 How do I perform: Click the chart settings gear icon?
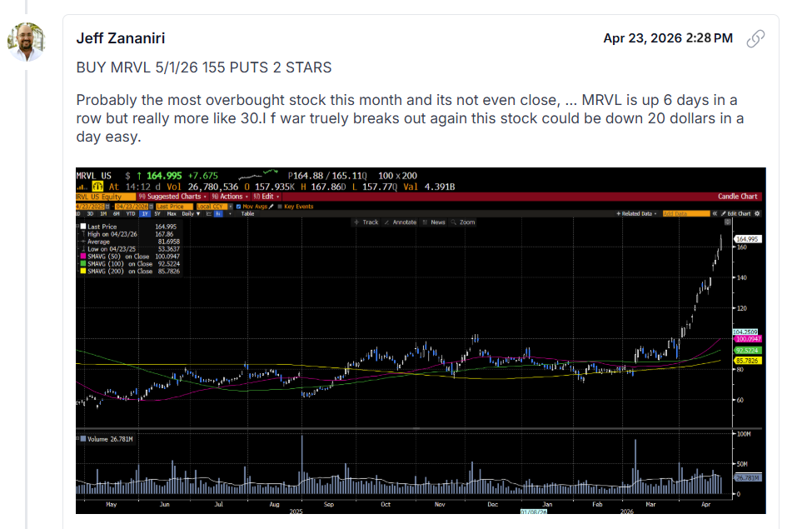[757, 214]
